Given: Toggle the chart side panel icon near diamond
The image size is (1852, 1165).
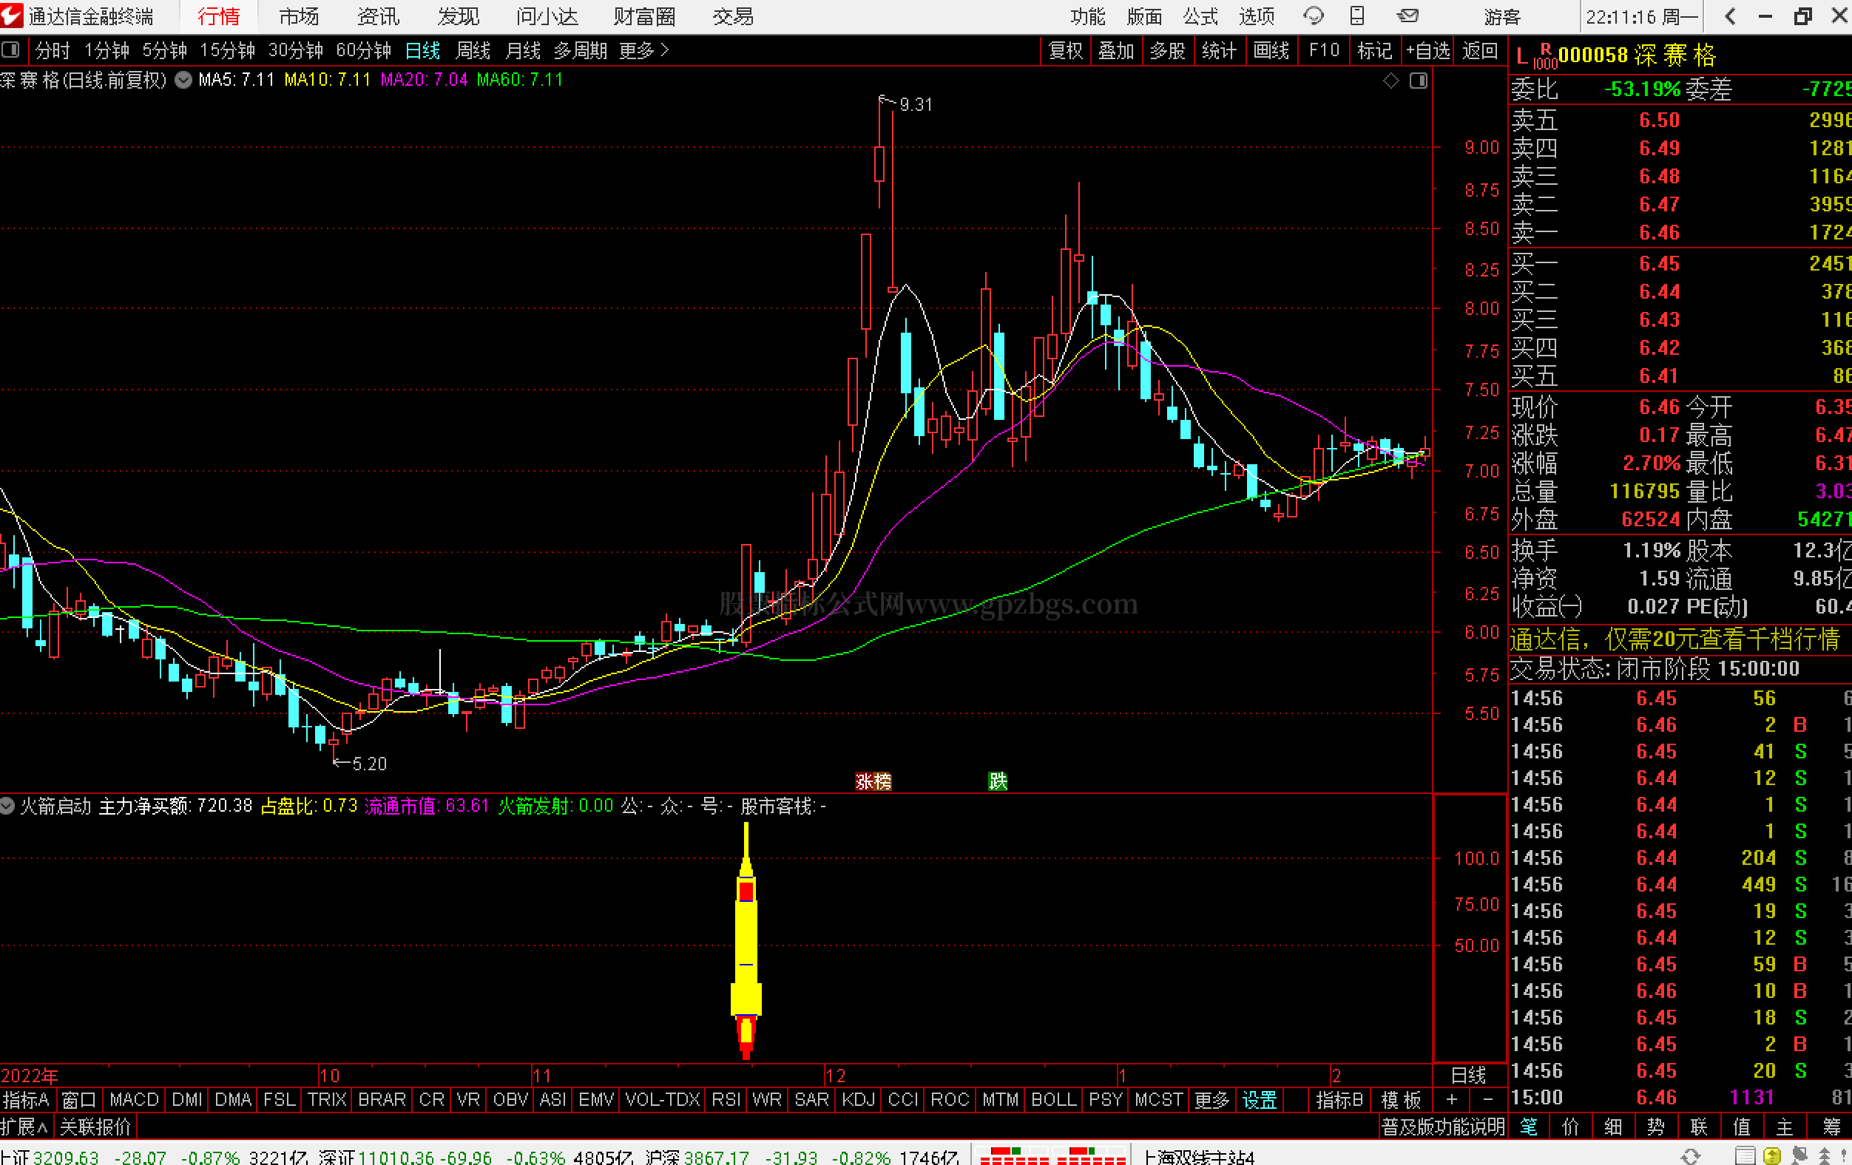Looking at the screenshot, I should tap(1419, 81).
